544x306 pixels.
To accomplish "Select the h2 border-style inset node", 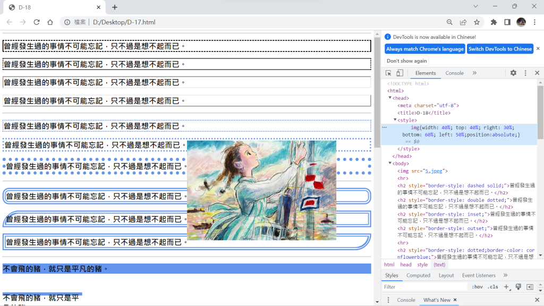I will pyautogui.click(x=466, y=217).
